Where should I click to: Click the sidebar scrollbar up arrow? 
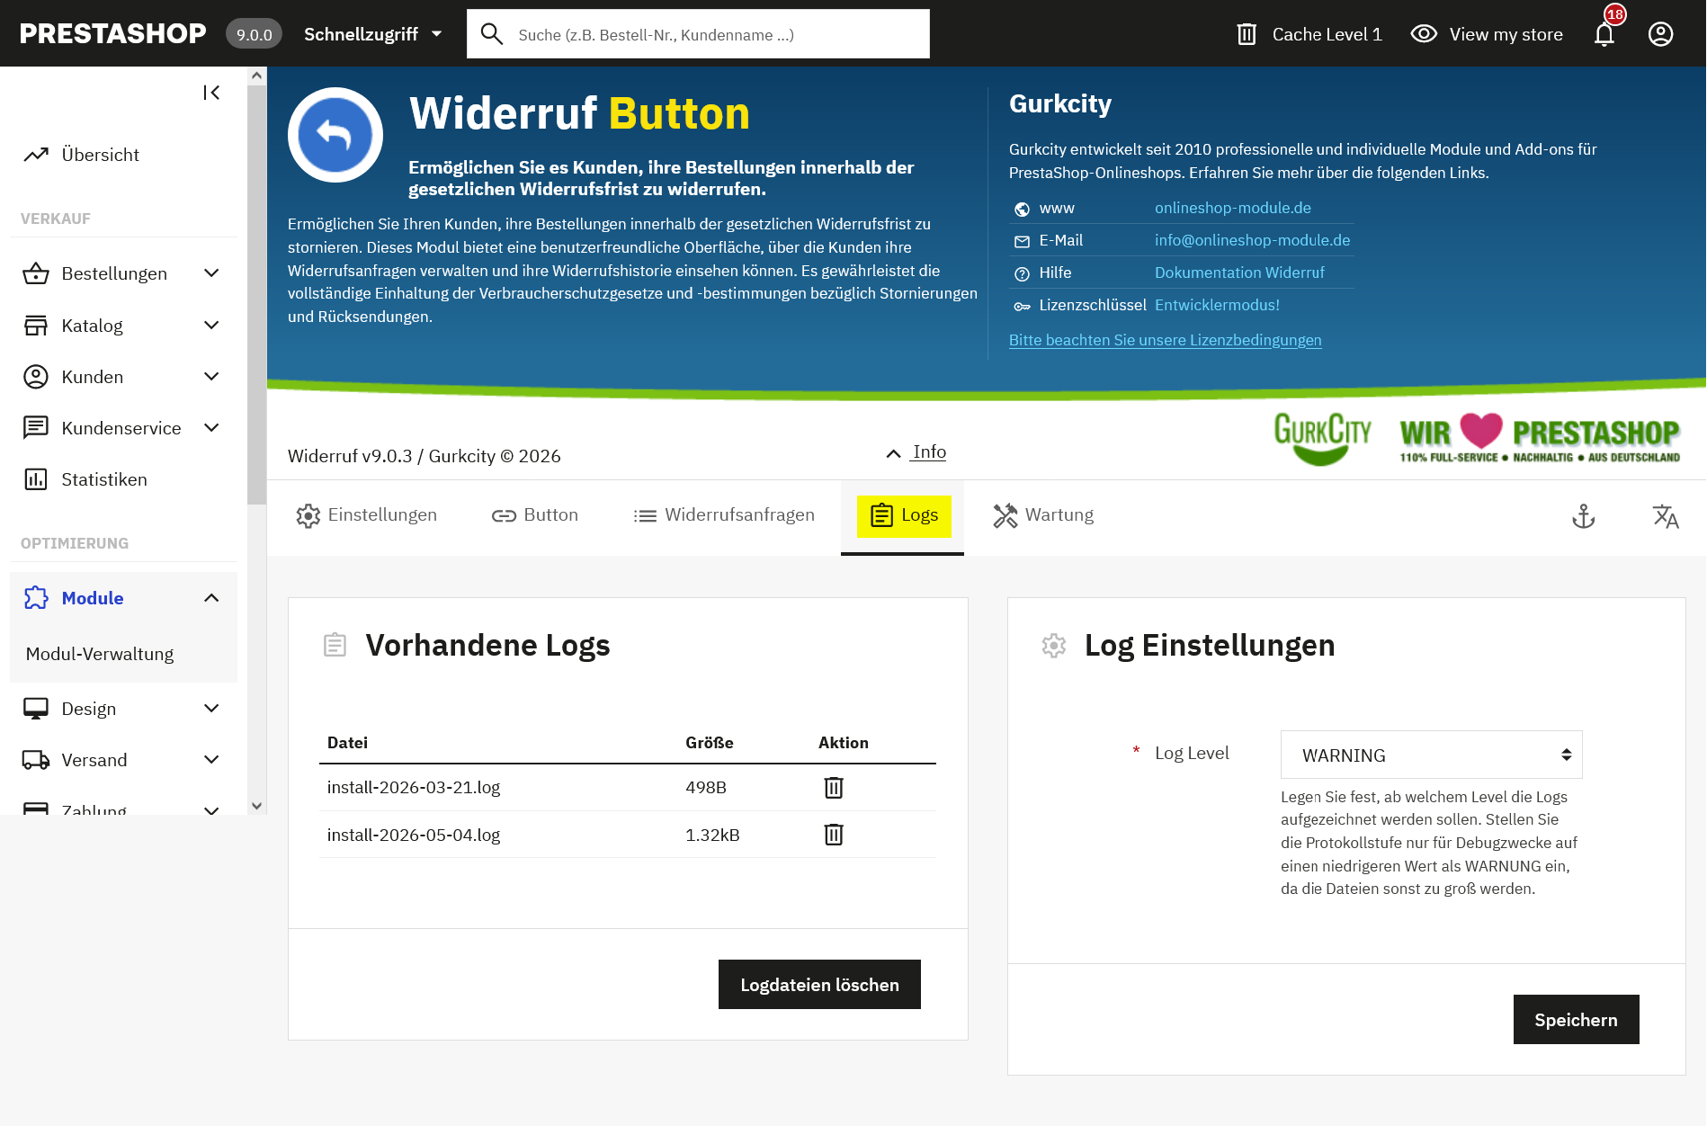click(x=257, y=76)
